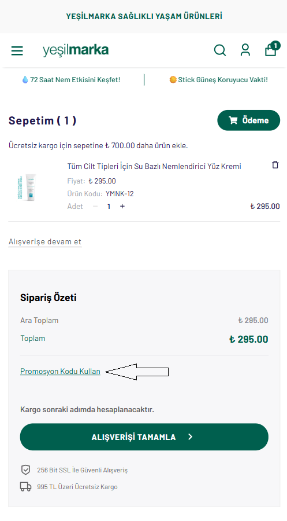Screen dimensions: 287x521
Task: Open the search magnifier icon
Action: 219,50
